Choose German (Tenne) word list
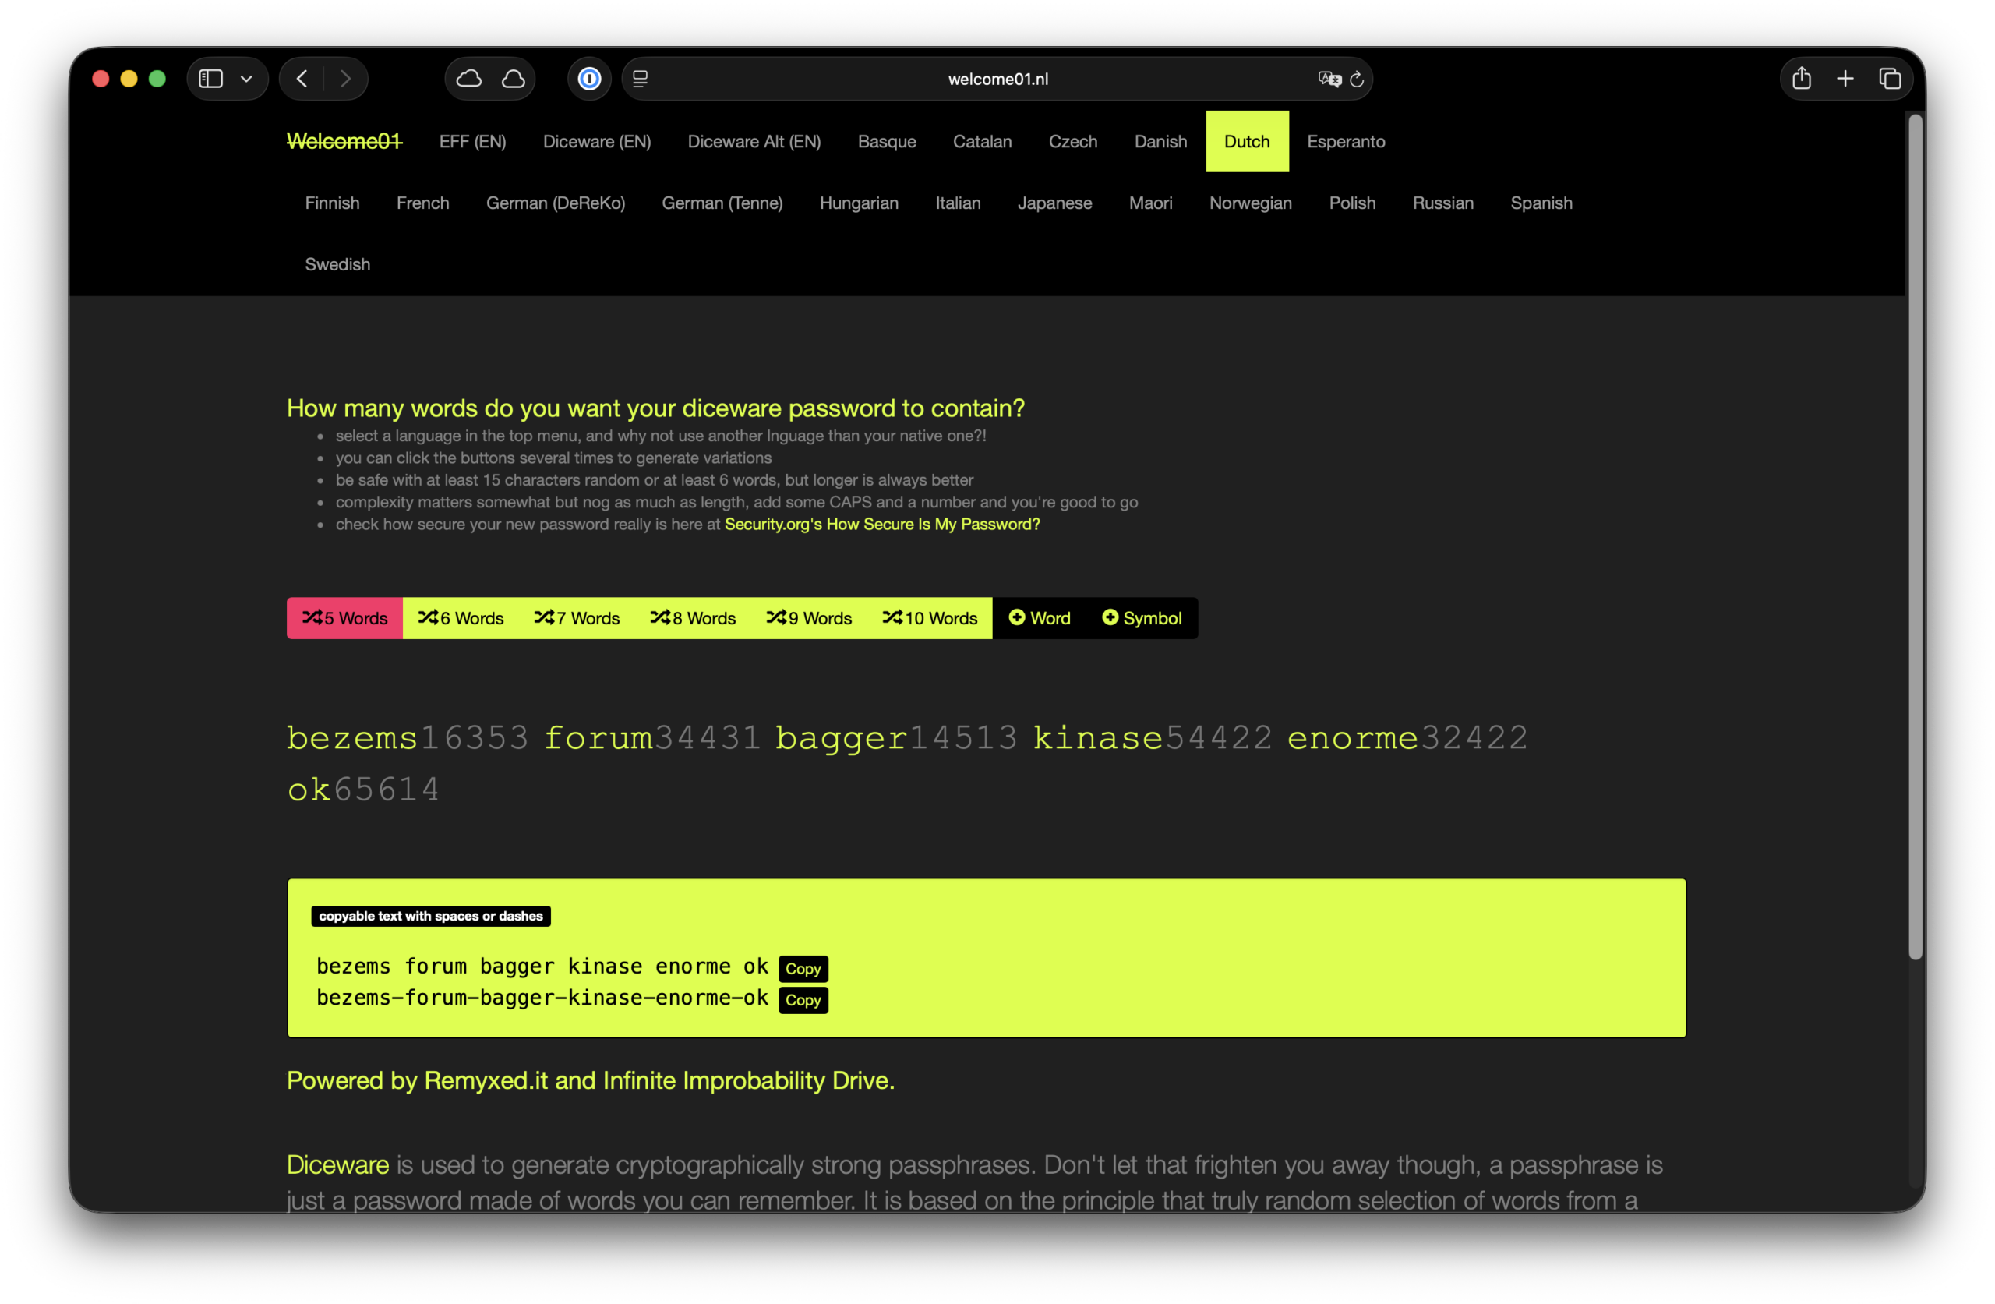The width and height of the screenshot is (1995, 1304). 722,203
